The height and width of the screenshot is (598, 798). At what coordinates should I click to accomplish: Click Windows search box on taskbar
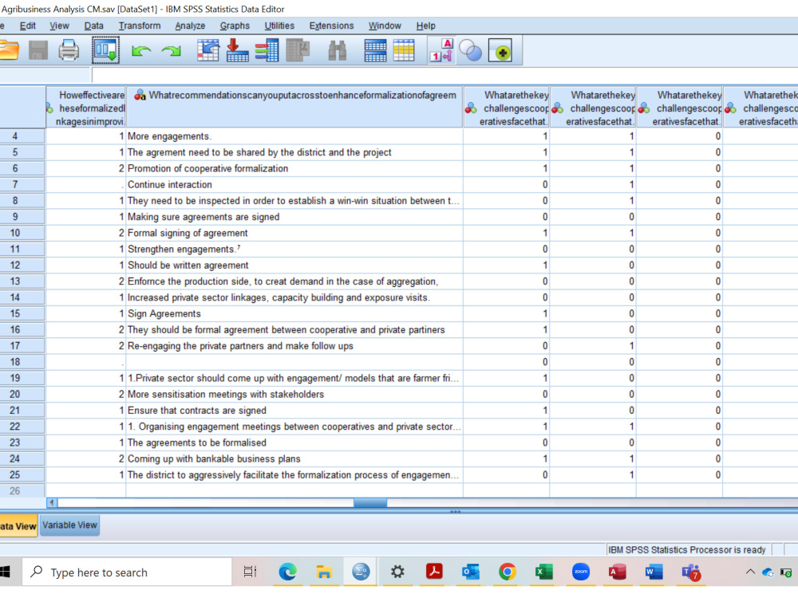pyautogui.click(x=127, y=572)
